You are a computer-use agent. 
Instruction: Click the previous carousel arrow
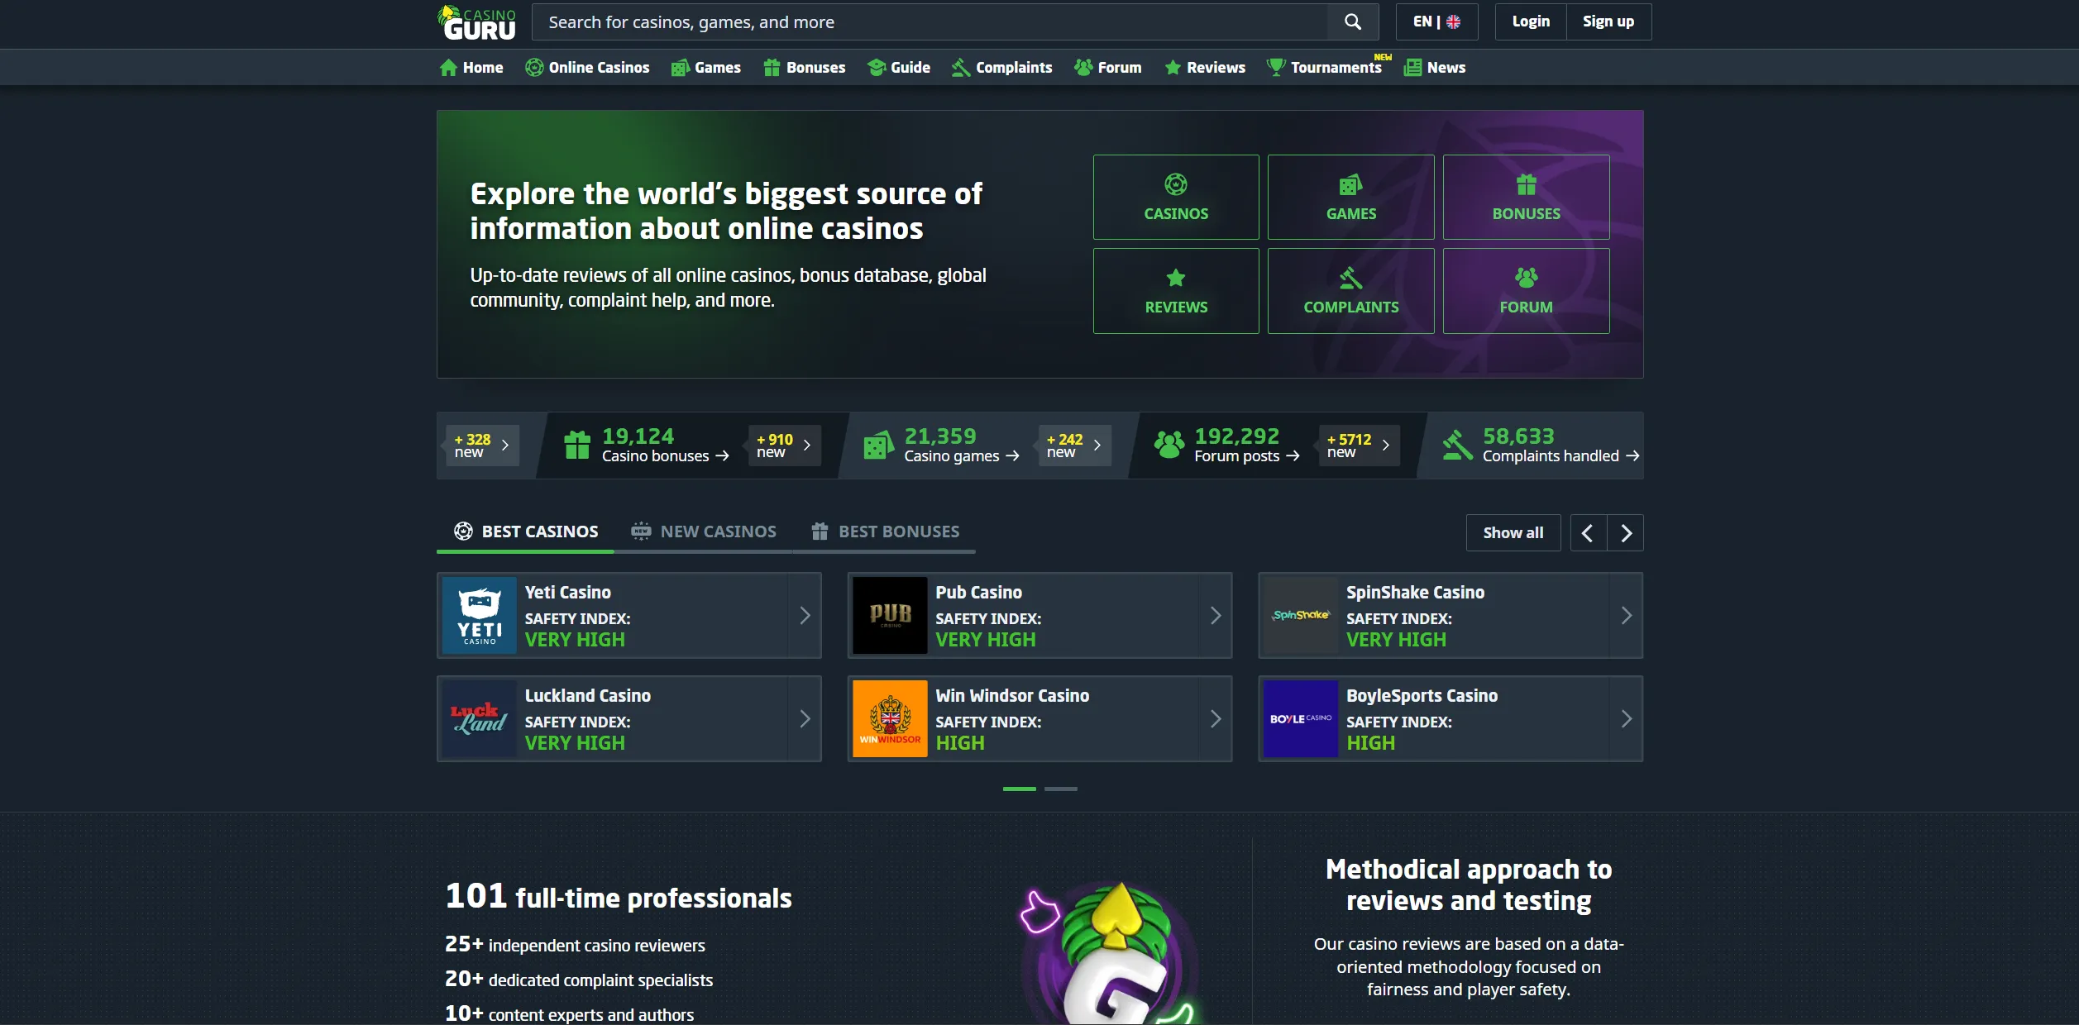point(1588,533)
